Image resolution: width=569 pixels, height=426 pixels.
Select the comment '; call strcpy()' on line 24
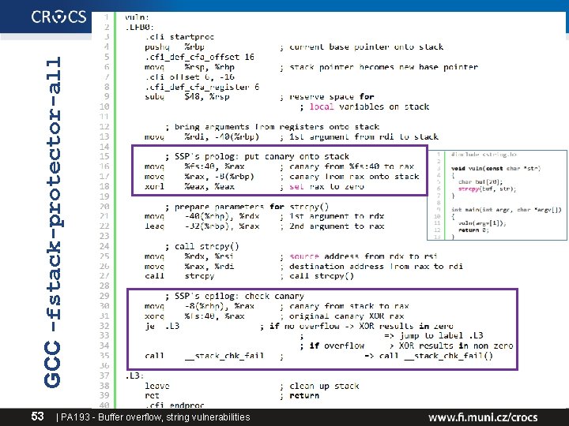[202, 247]
